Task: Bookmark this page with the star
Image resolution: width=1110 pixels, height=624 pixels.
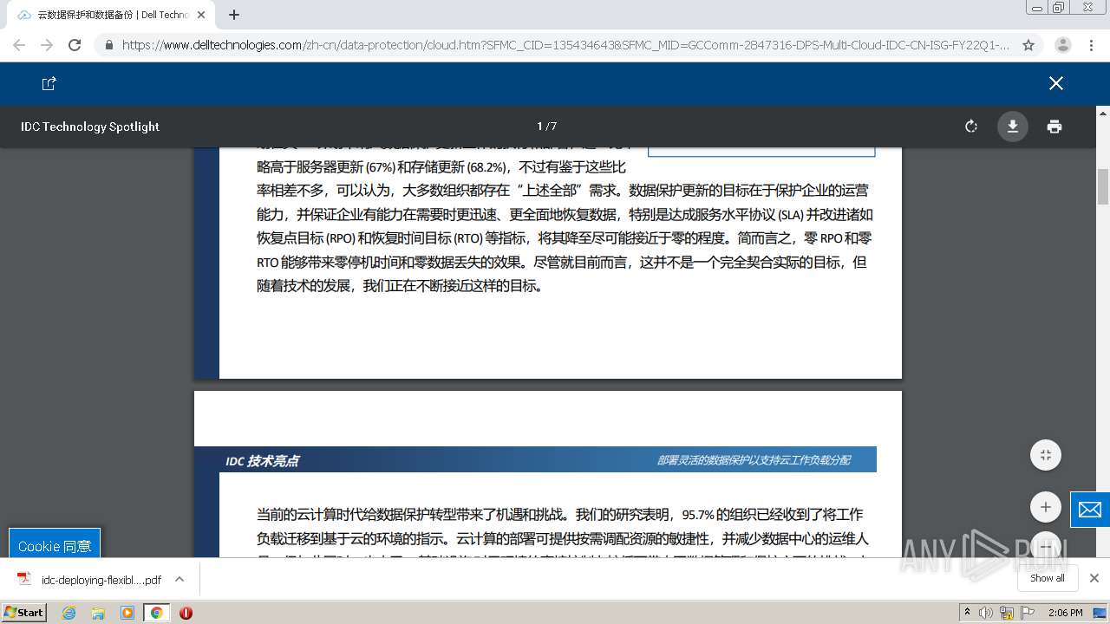Action: point(1028,45)
